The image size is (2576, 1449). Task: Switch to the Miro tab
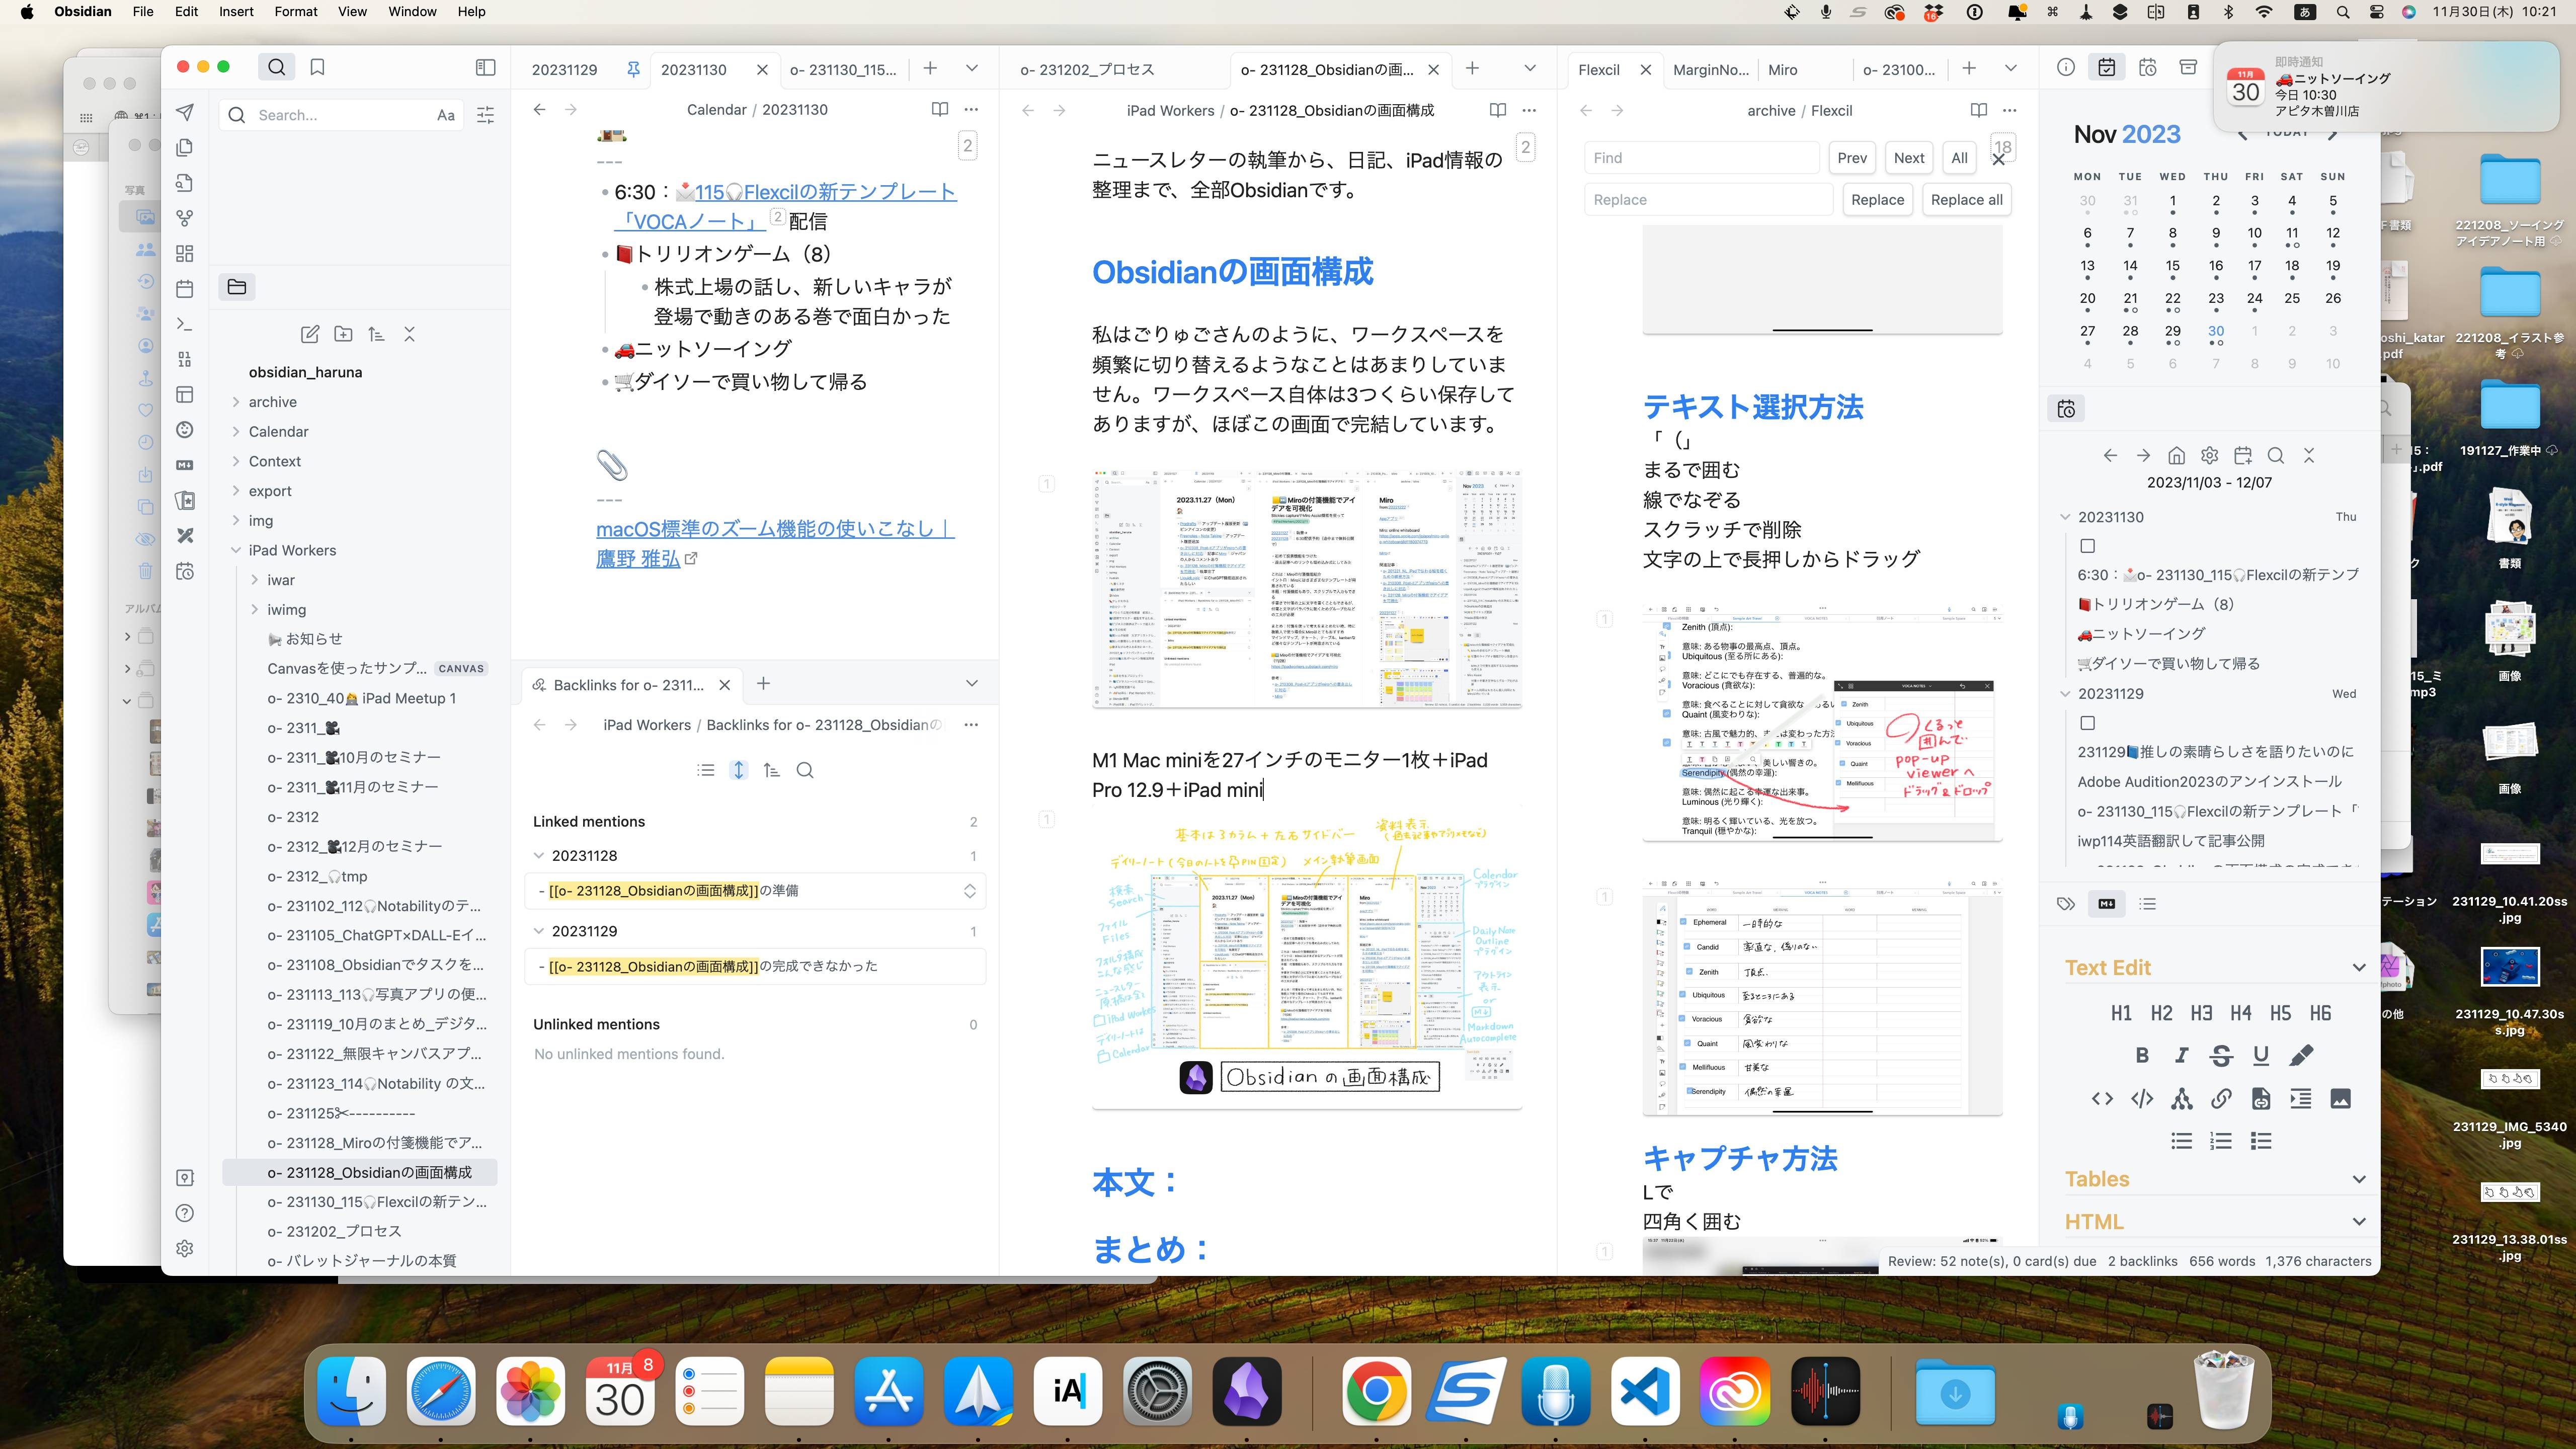pos(1782,69)
